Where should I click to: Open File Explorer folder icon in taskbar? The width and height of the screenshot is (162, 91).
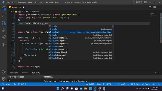[x=86, y=88]
